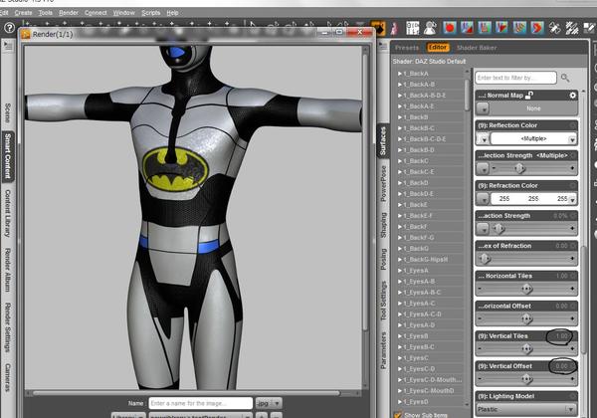
Task: Click minus button on Reflection Strength slider
Action: point(495,168)
